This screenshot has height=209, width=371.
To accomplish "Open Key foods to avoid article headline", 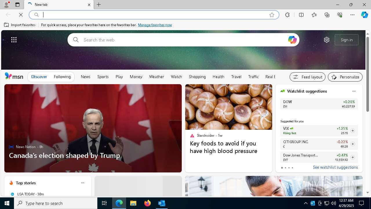I will [x=223, y=147].
